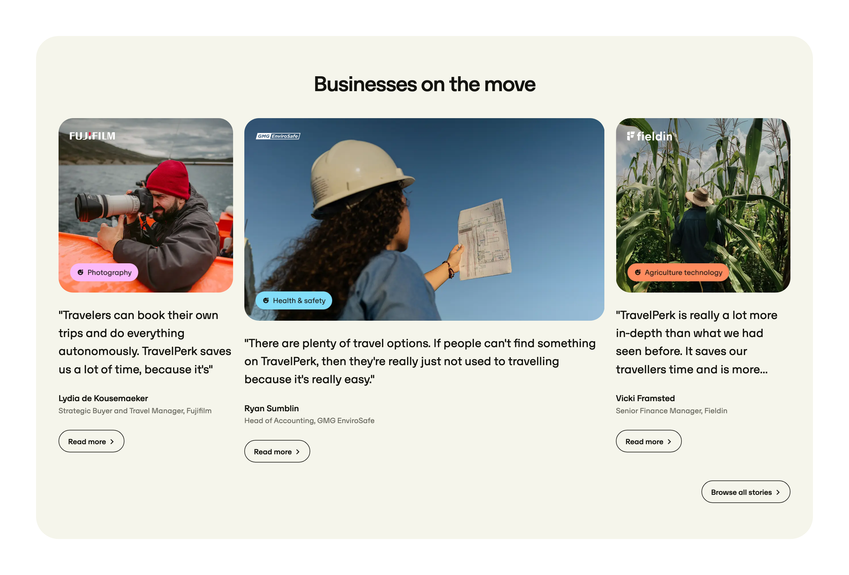Click Browse all stories button
849x575 pixels.
tap(746, 492)
